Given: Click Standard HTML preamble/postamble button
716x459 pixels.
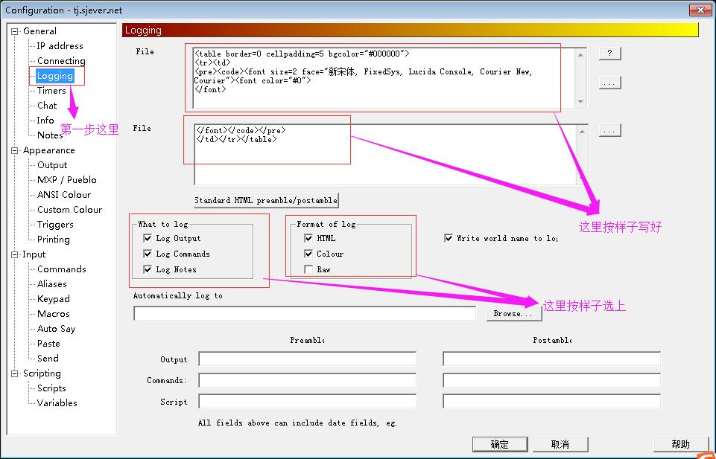Looking at the screenshot, I should click(266, 201).
